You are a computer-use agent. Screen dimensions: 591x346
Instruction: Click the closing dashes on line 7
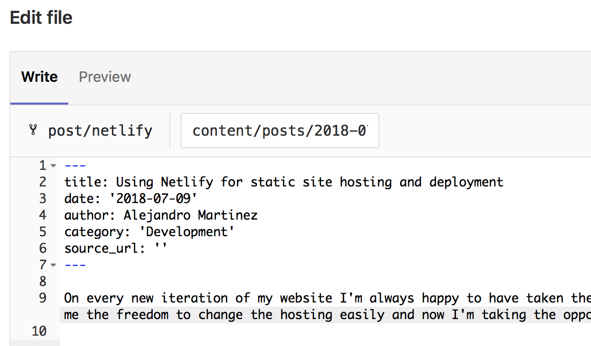tap(75, 265)
